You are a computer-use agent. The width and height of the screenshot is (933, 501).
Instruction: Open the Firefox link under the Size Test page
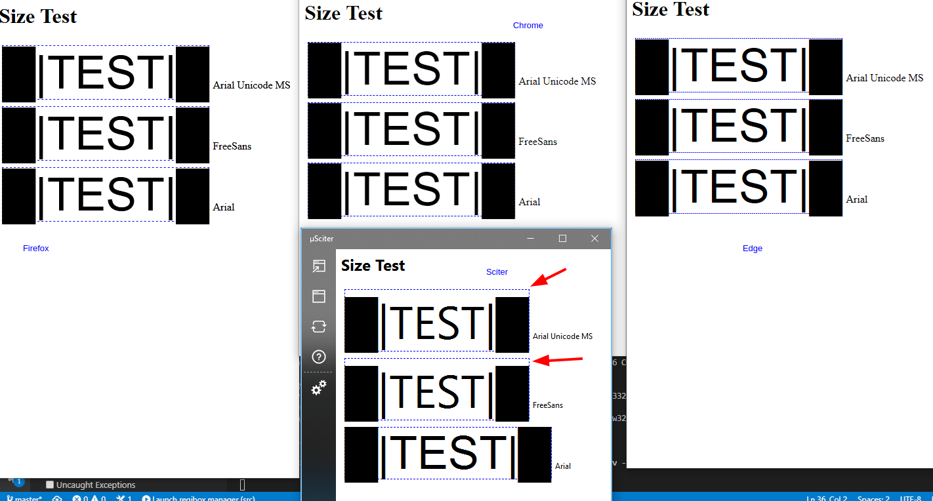click(x=35, y=248)
